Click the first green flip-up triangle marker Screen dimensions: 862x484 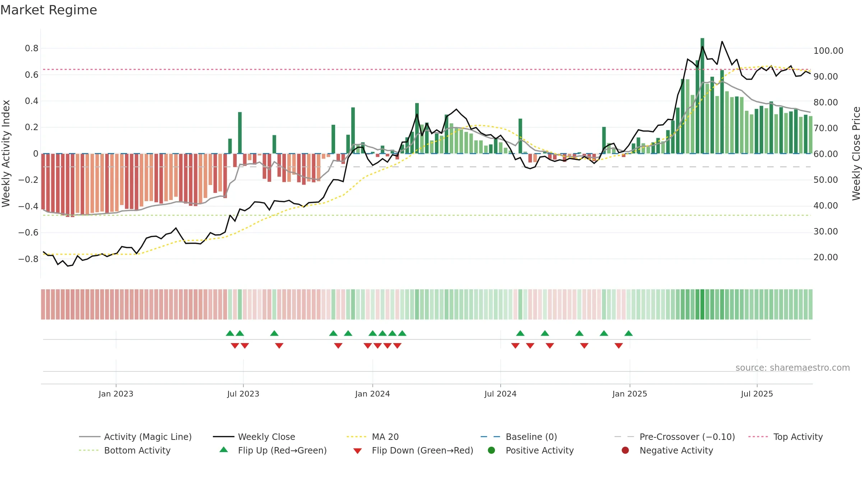tap(230, 333)
